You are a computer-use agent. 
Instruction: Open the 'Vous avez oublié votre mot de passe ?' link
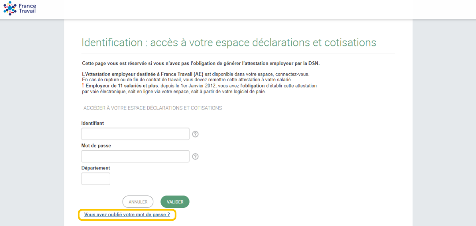pos(127,215)
